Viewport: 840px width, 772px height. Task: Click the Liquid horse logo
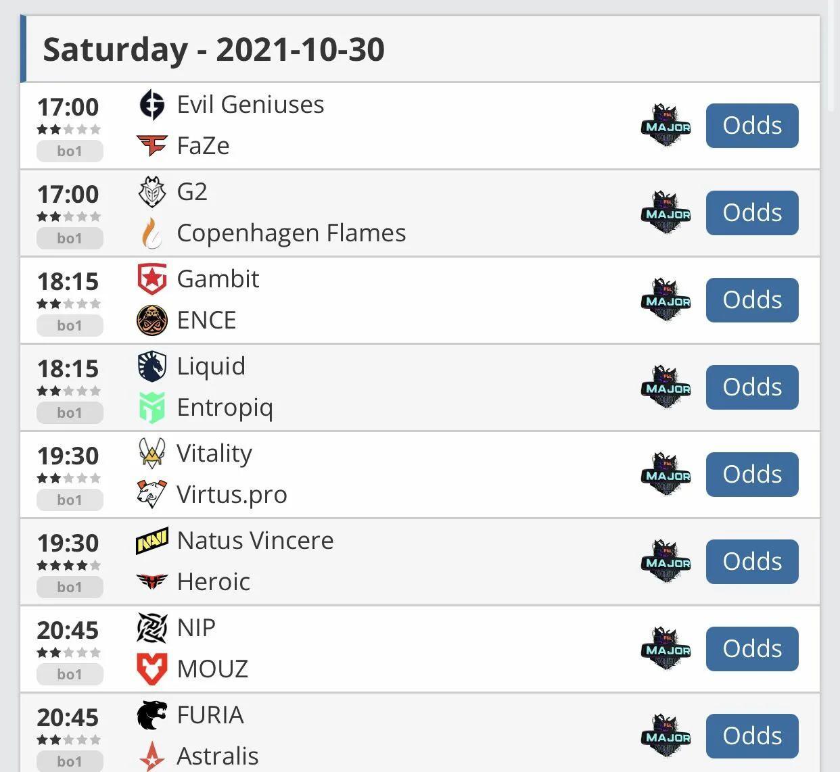tap(151, 366)
